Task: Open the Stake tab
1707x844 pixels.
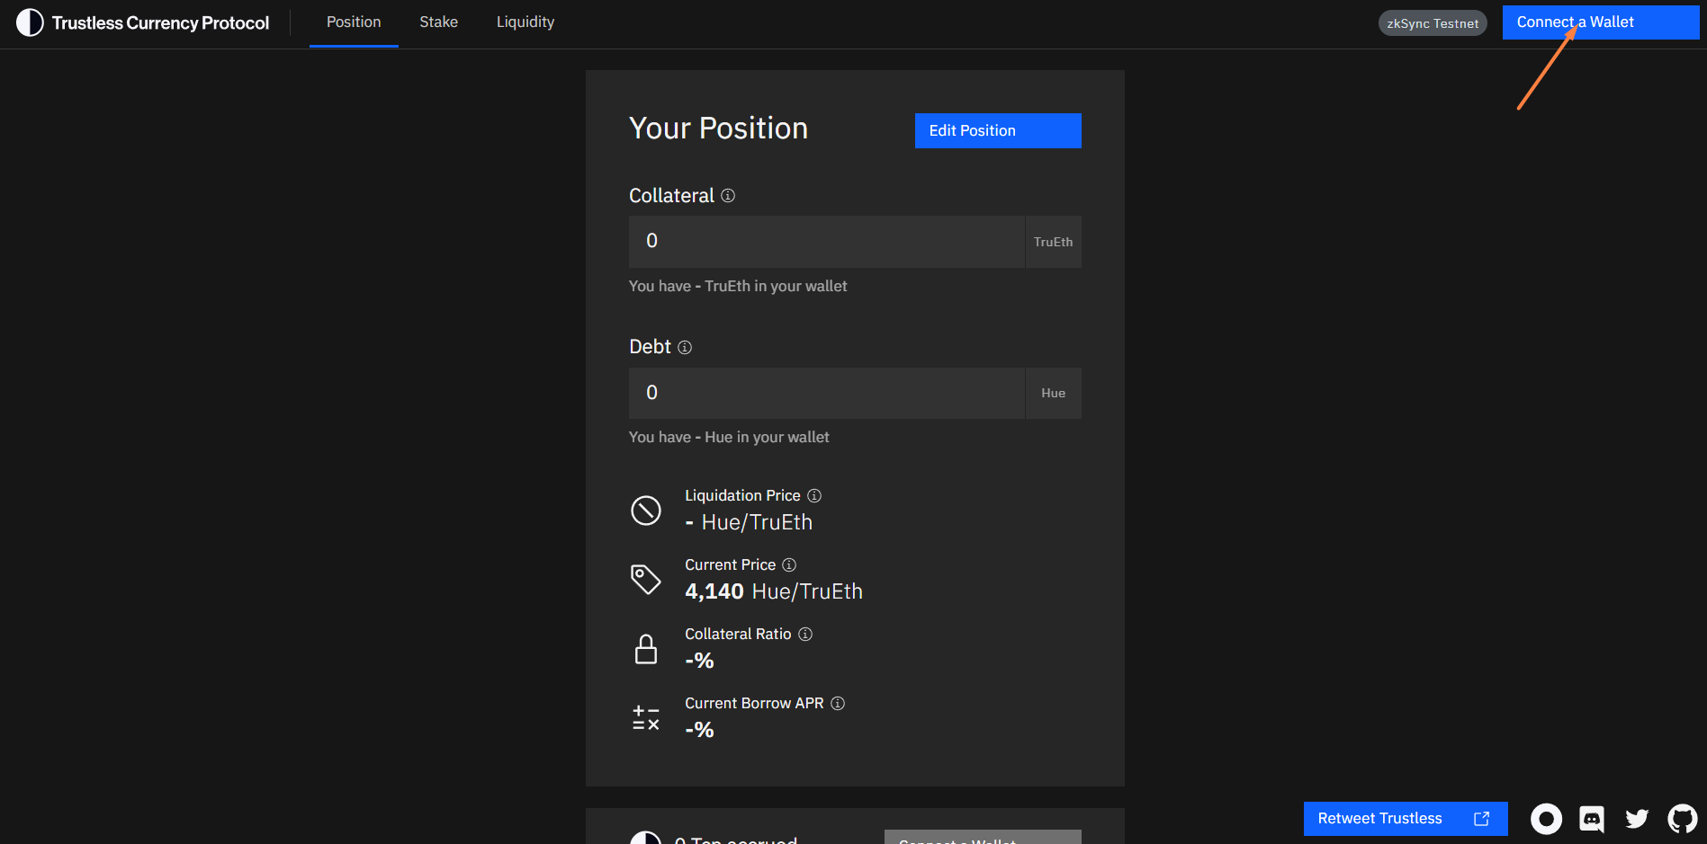Action: pyautogui.click(x=438, y=22)
